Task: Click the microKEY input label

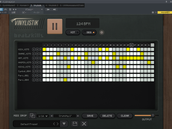Action: (165, 13)
